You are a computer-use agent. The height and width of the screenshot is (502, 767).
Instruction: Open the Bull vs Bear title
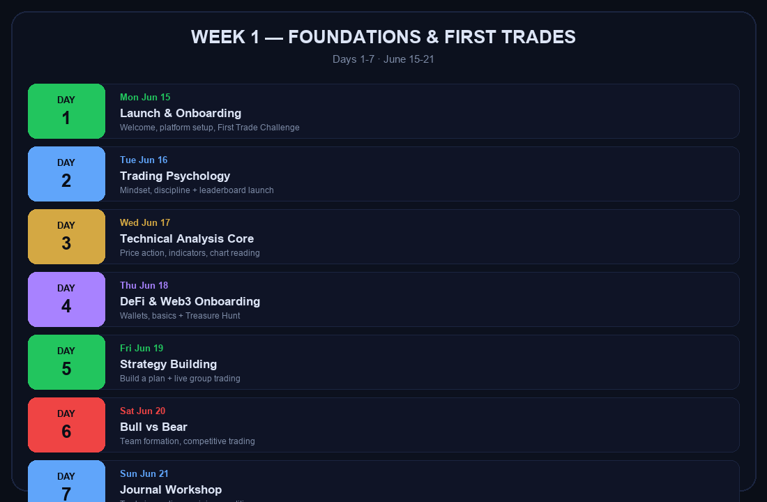point(153,427)
